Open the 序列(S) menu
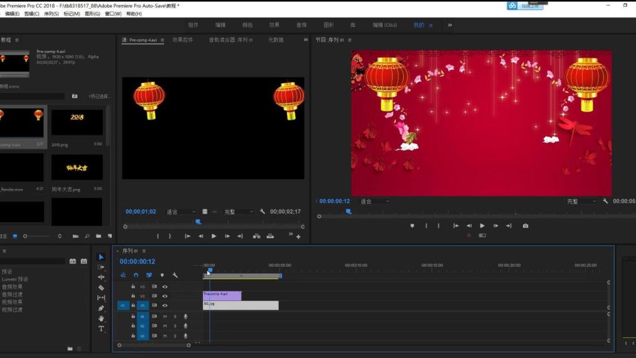Viewport: 636px width, 358px height. pyautogui.click(x=51, y=14)
